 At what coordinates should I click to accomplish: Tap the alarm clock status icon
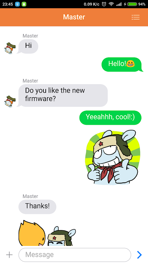pyautogui.click(x=104, y=4)
